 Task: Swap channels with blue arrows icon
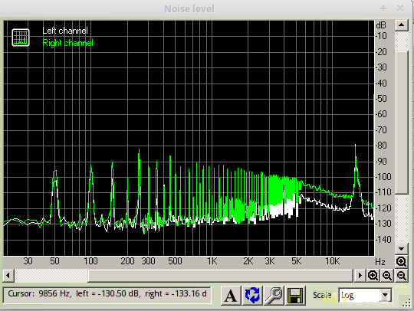tap(252, 296)
